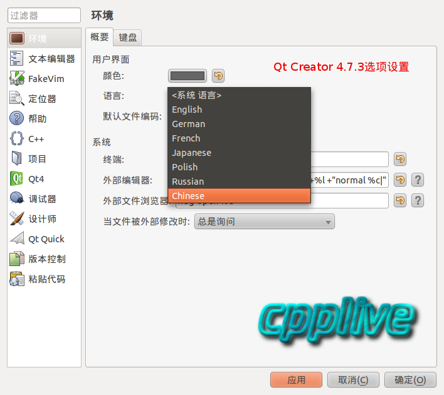Viewport: 444px width, 395px height.
Task: Click the 取消(C) cancel button
Action: pos(353,380)
